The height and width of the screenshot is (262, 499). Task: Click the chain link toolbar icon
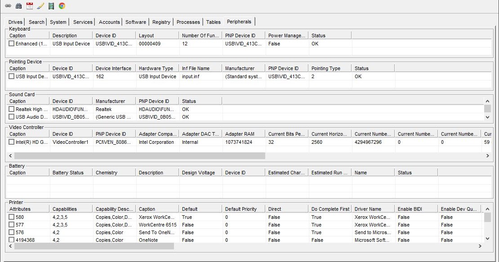[x=8, y=6]
